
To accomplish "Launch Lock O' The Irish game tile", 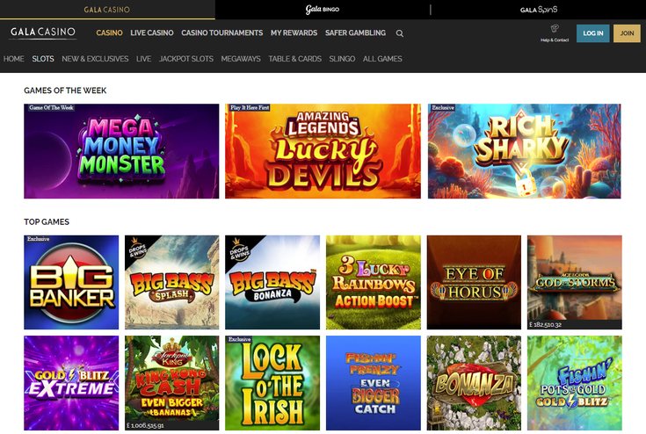I will click(272, 383).
